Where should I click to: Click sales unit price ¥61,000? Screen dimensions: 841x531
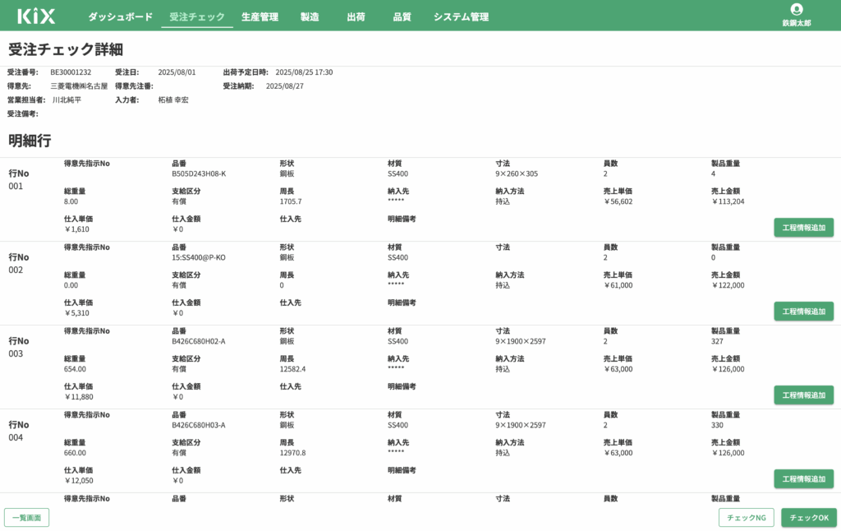tap(618, 285)
